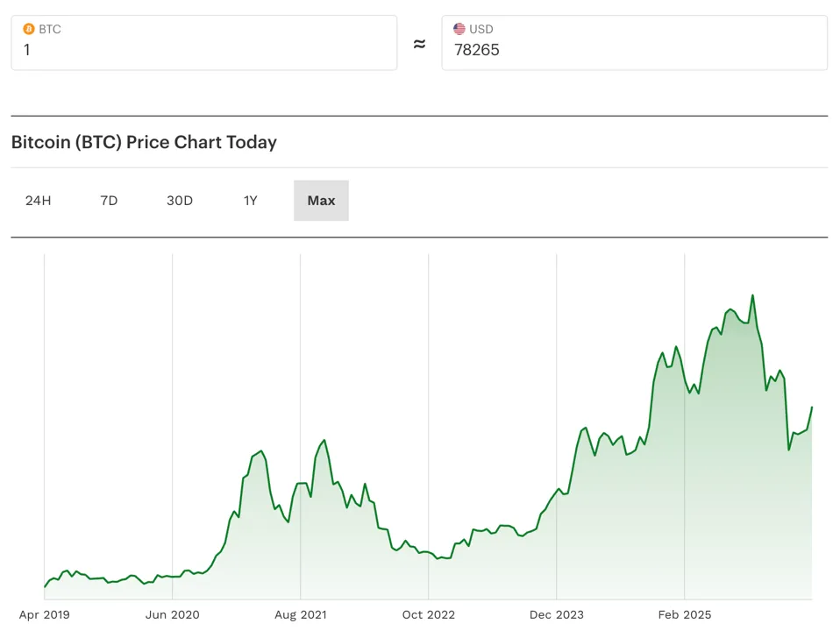Focus the BTC amount input field

(204, 43)
